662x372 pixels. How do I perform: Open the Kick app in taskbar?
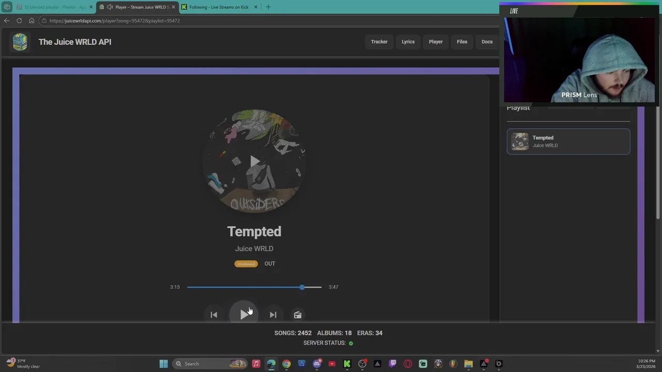347,364
